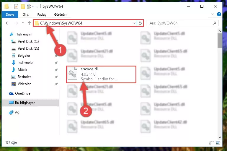Open recent locations dropdown arrow
This screenshot has height=151, width=227.
click(23, 23)
